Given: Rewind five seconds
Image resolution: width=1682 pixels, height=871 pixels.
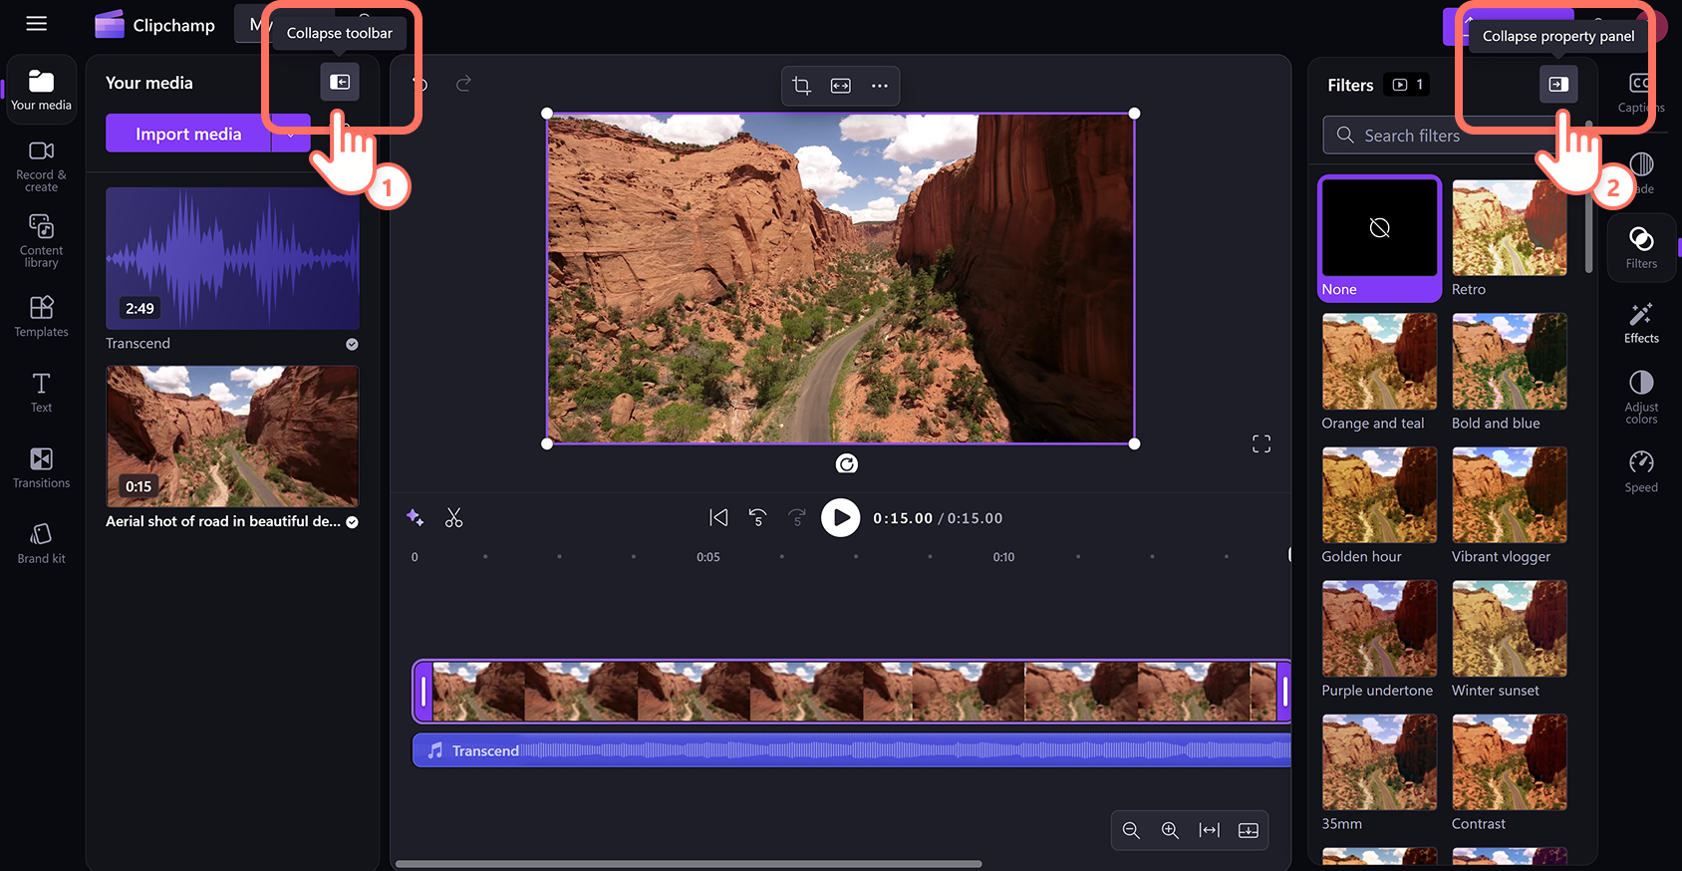Looking at the screenshot, I should click(x=757, y=517).
